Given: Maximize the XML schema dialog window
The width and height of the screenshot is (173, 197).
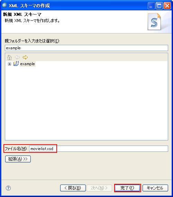Looking at the screenshot, I should click(x=159, y=6).
